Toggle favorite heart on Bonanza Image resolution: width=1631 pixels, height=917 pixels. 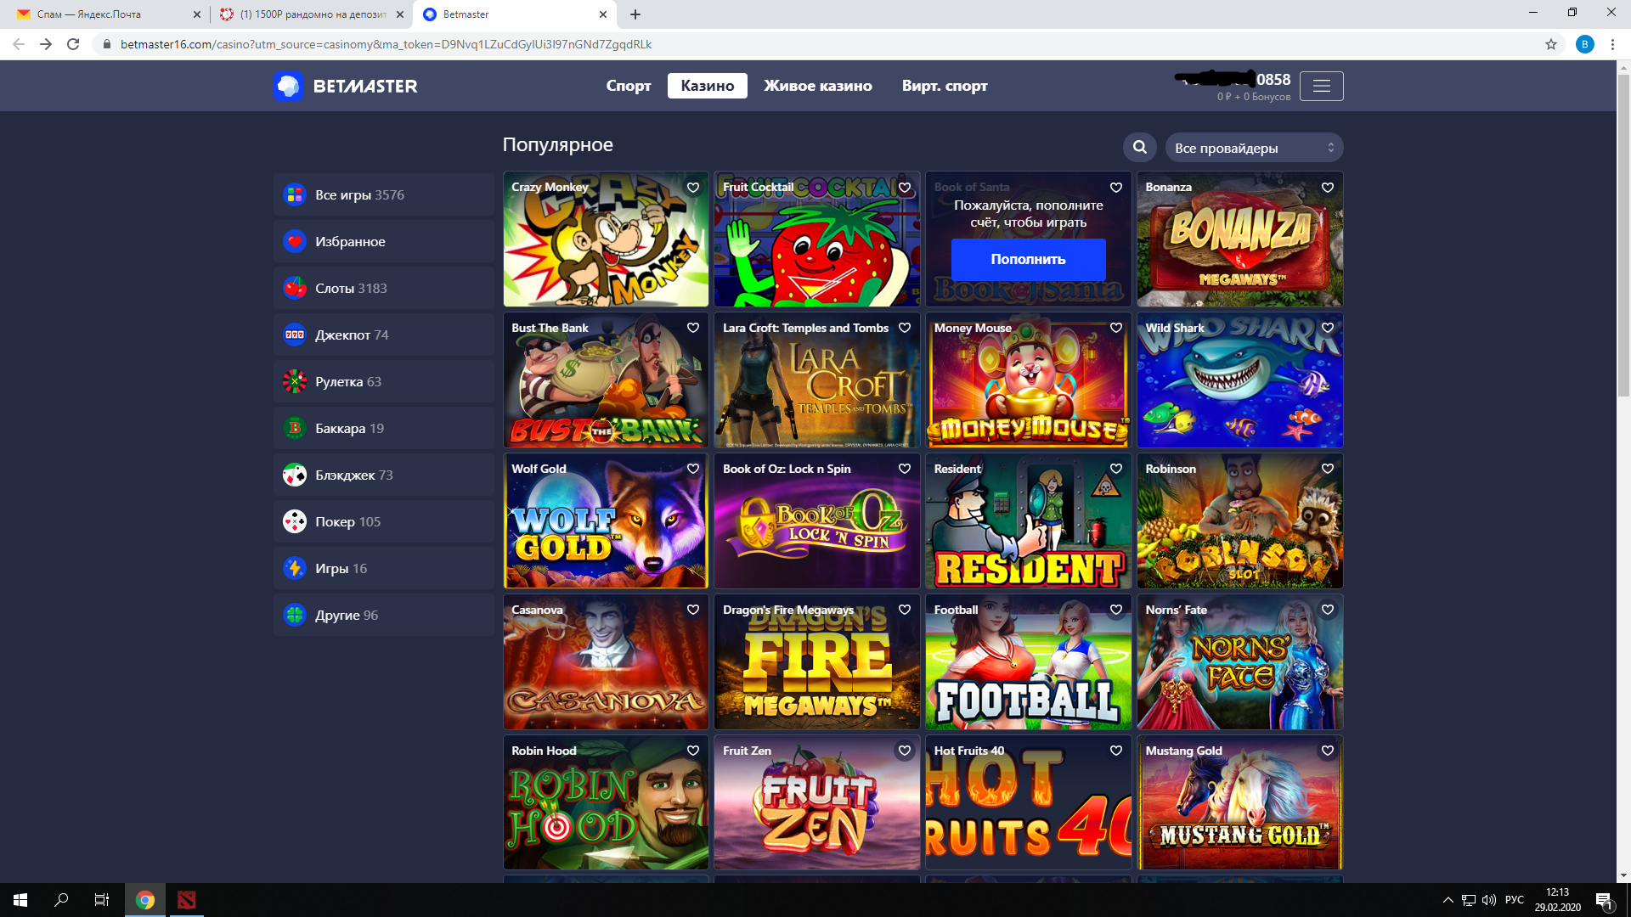pyautogui.click(x=1327, y=188)
